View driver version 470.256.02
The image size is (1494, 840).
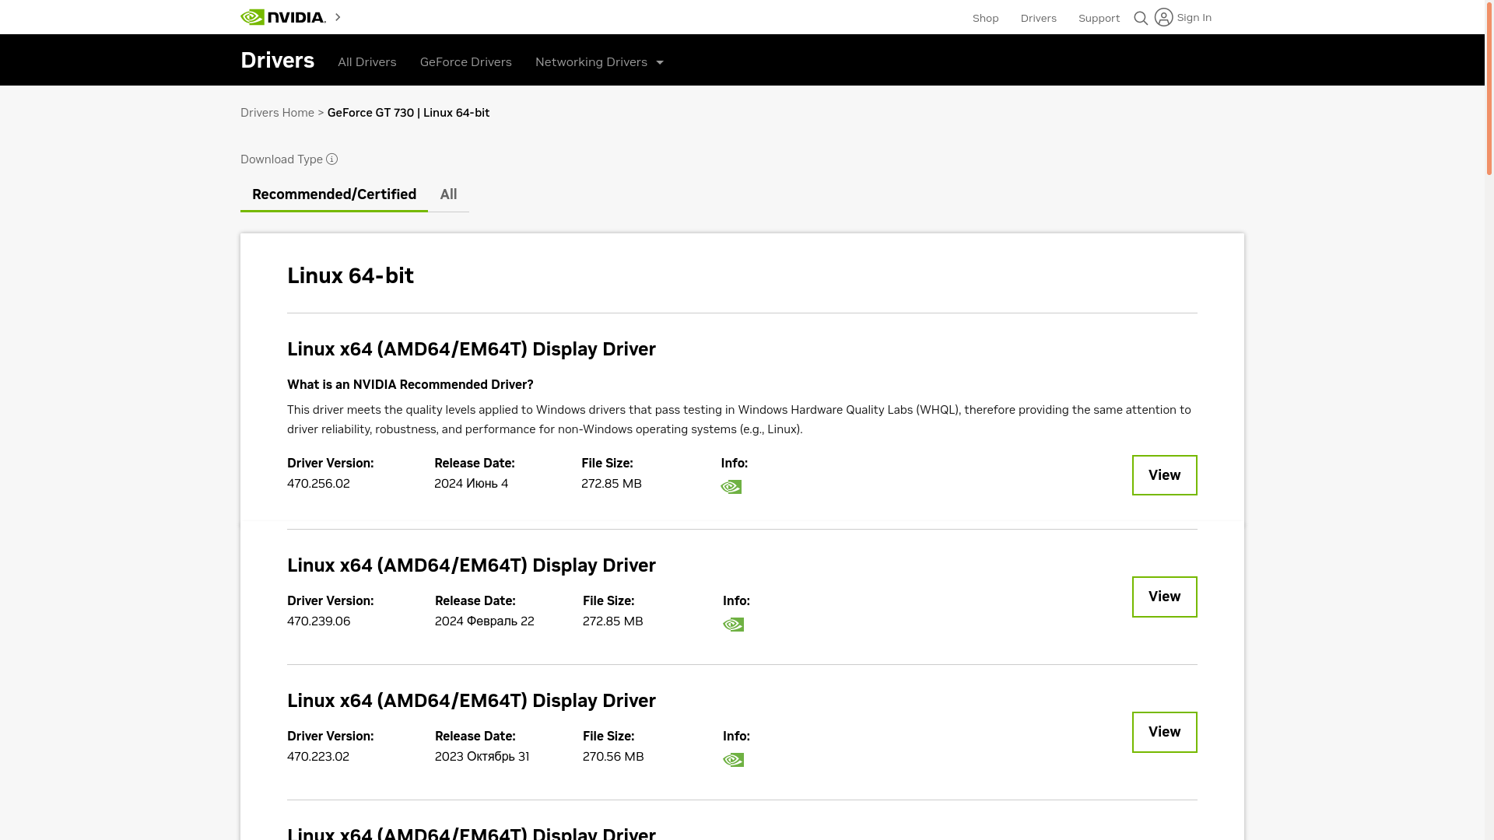[x=1164, y=475]
